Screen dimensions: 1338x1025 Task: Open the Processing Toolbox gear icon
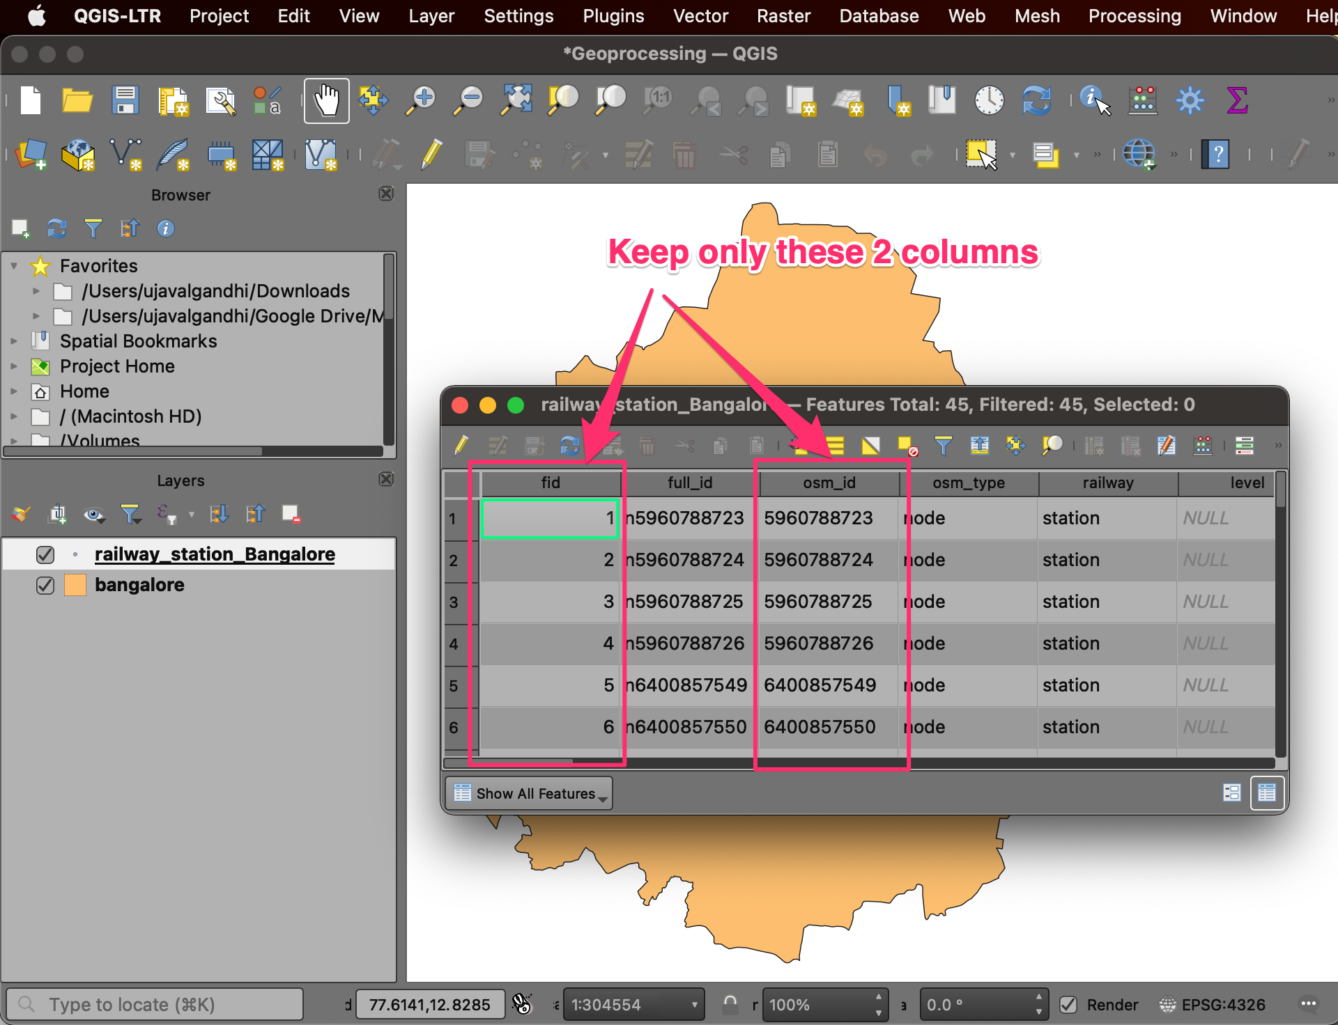(x=1190, y=101)
